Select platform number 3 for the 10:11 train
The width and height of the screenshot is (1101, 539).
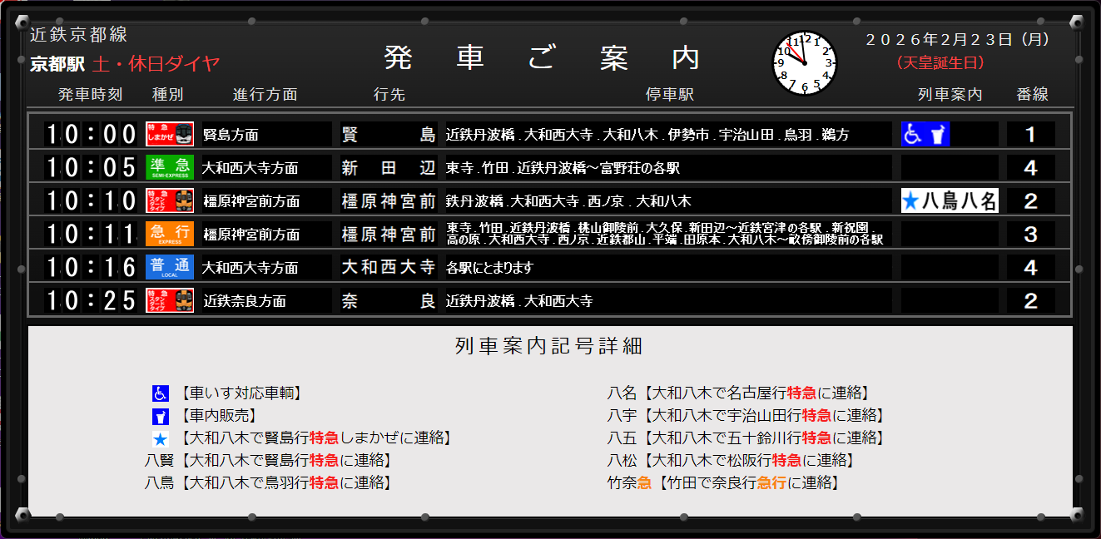(x=1031, y=234)
